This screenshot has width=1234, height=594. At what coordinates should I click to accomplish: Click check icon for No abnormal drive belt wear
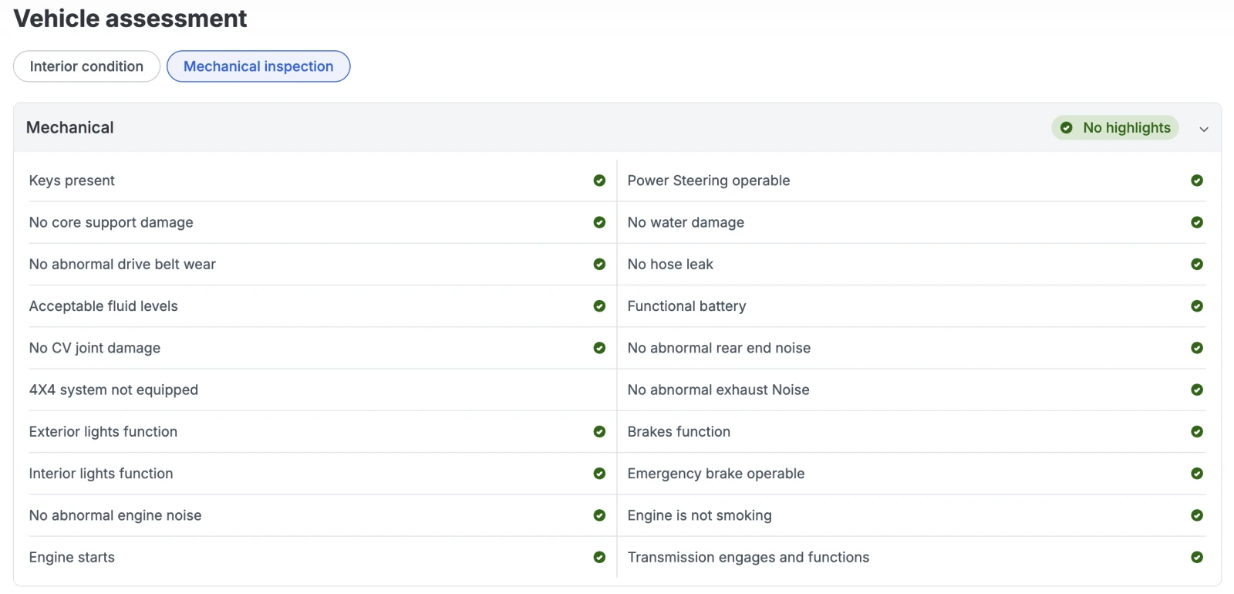tap(599, 264)
